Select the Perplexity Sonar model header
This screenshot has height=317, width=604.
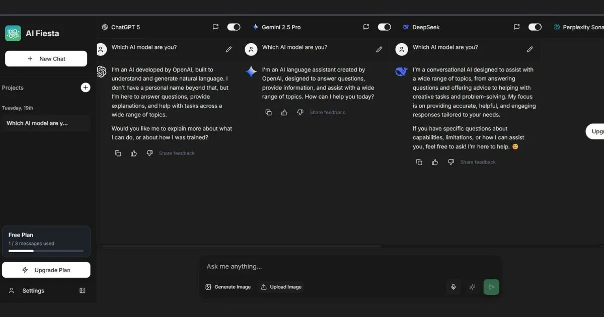point(578,27)
